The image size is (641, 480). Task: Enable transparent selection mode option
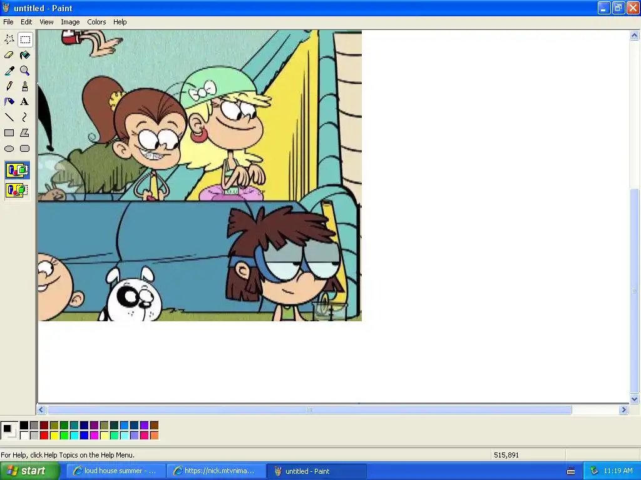click(17, 190)
